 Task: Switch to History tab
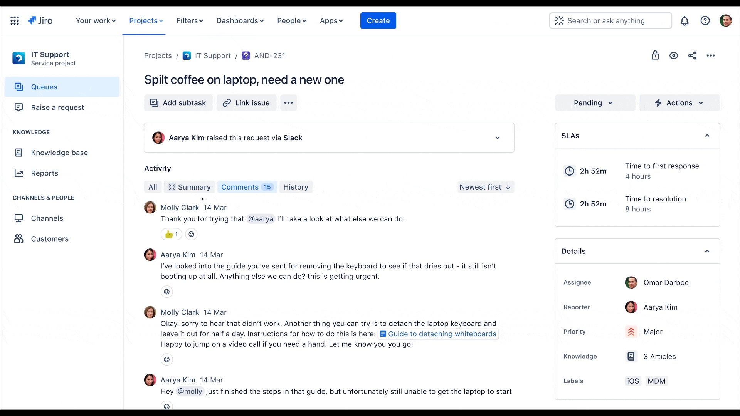click(x=296, y=187)
